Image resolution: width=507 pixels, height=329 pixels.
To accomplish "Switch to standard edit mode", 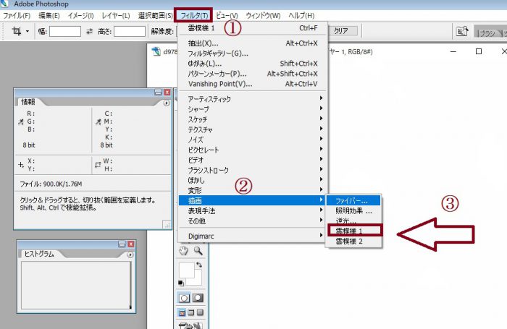I will [184, 298].
